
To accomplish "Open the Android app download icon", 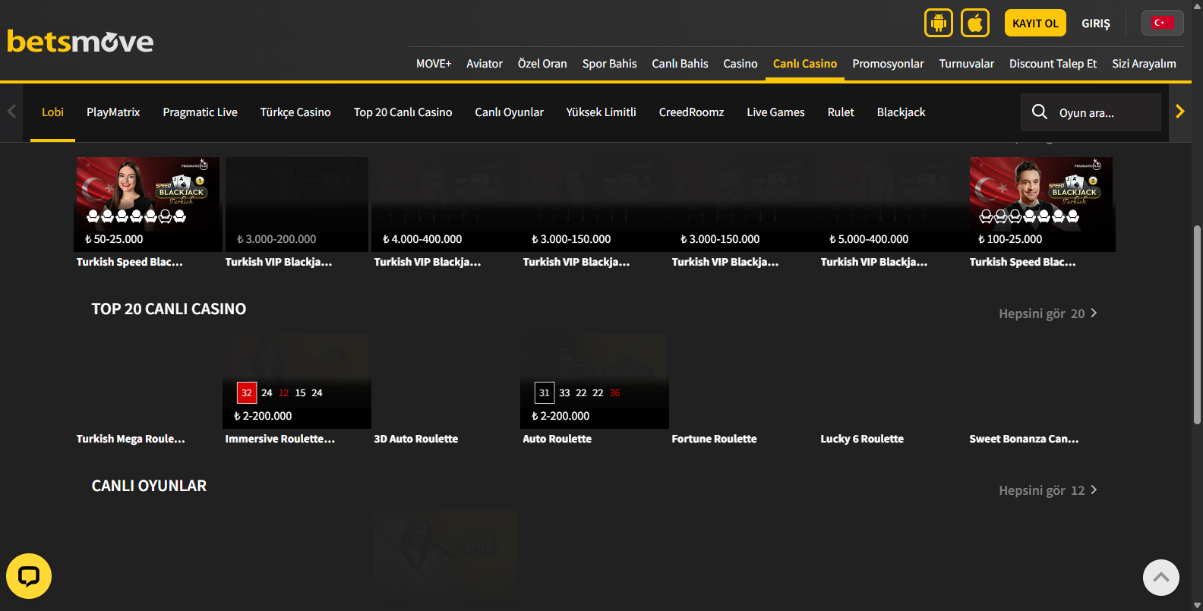I will (x=939, y=23).
